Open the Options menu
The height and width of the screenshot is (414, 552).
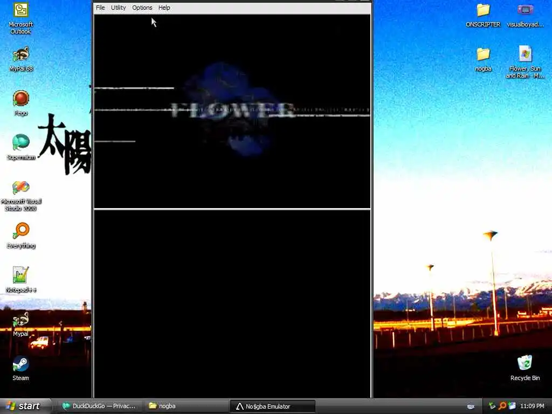point(142,8)
